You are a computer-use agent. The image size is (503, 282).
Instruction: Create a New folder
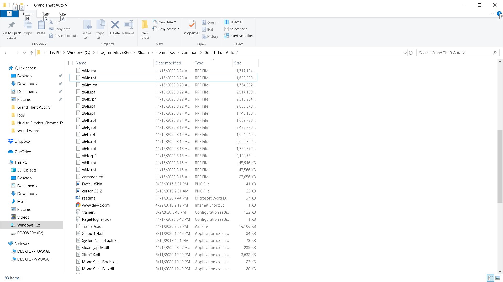145,29
